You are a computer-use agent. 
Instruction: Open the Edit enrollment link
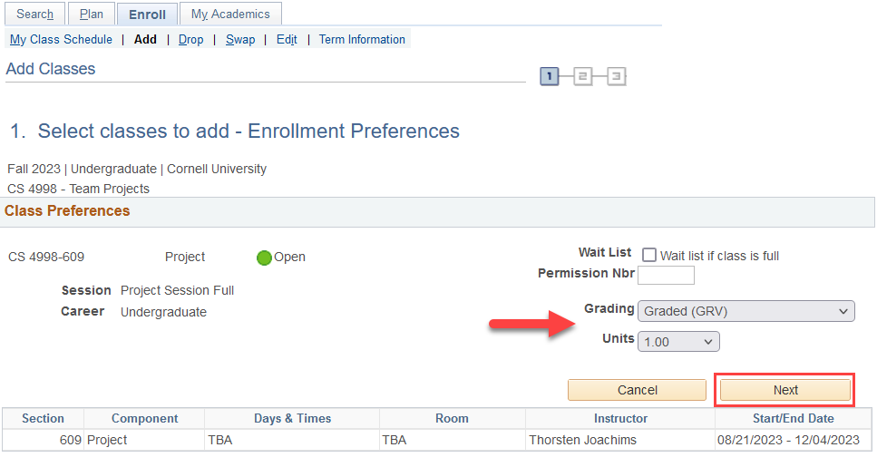pyautogui.click(x=287, y=39)
